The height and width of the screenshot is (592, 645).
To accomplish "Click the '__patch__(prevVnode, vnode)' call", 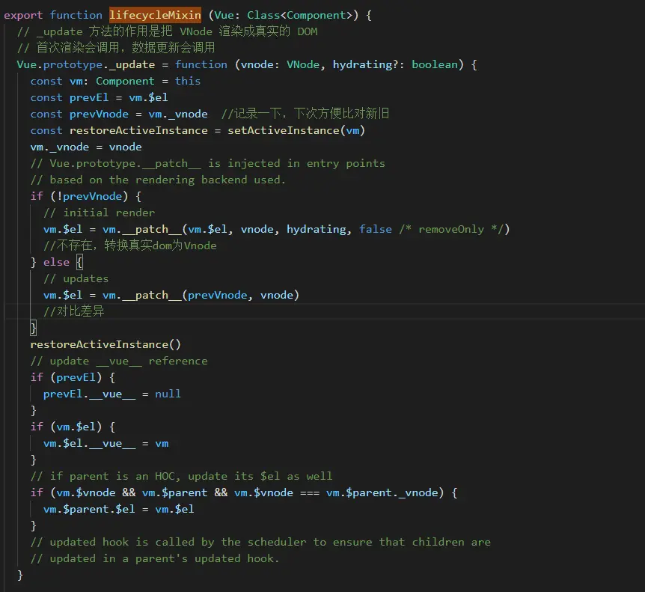I will [210, 295].
